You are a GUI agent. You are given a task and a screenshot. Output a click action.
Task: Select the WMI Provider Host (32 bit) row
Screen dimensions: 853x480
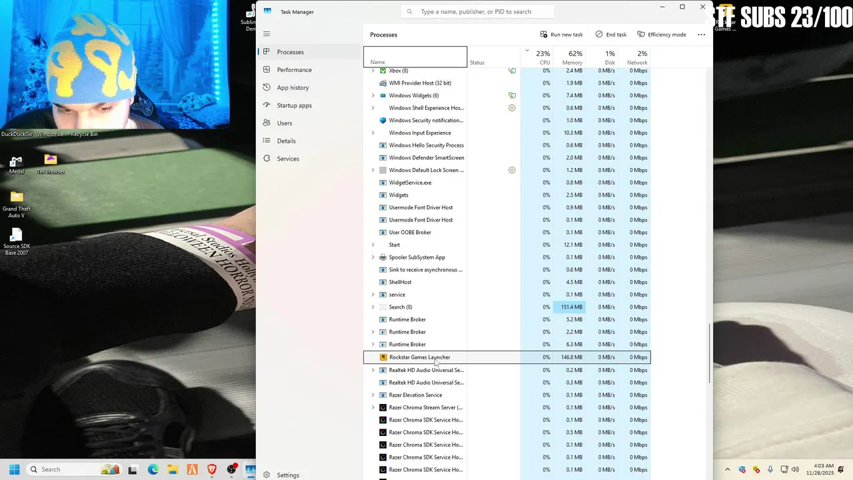(x=506, y=83)
